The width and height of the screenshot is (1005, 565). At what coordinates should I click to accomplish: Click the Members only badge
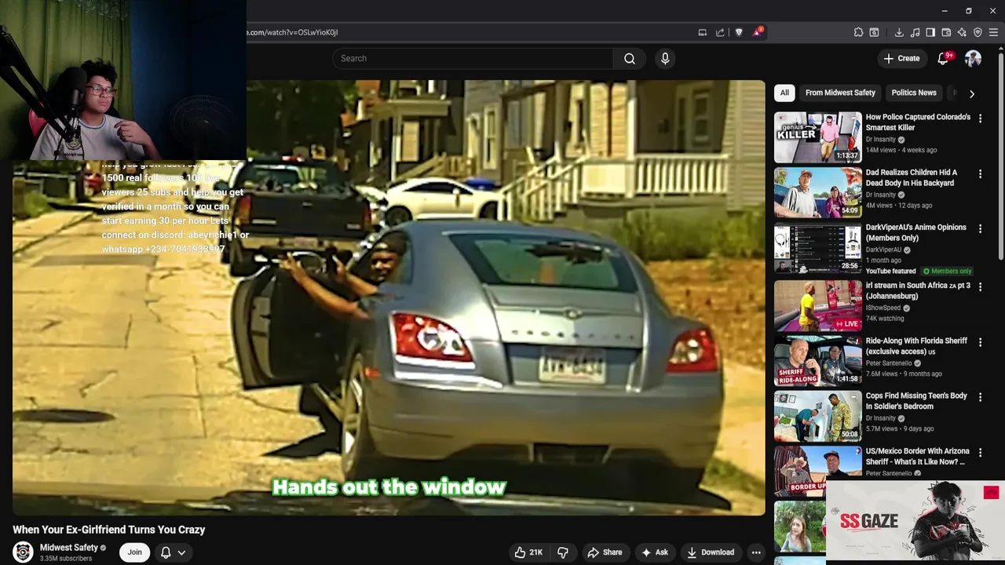pos(948,272)
